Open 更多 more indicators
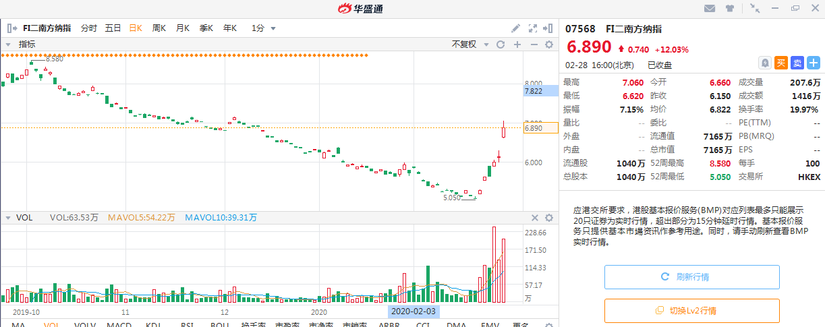The image size is (825, 327). (521, 324)
